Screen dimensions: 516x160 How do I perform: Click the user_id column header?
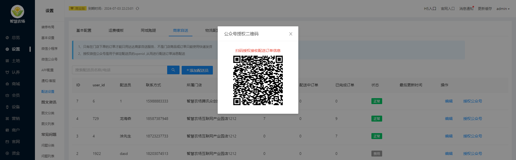point(99,85)
